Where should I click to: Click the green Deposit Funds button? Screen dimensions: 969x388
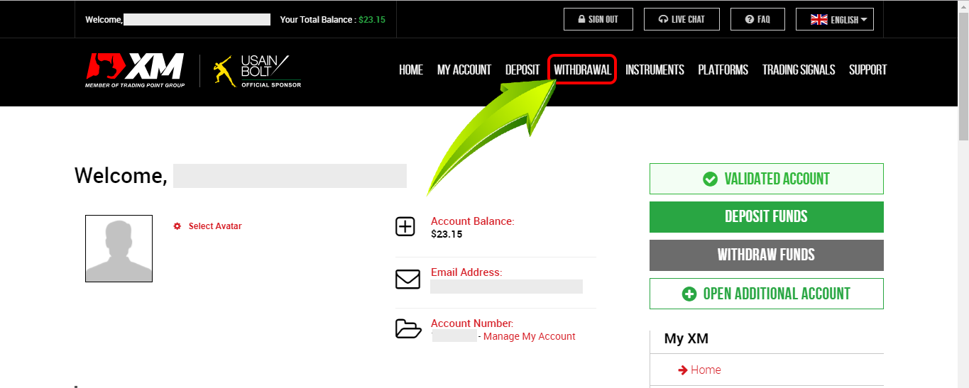[x=766, y=217]
